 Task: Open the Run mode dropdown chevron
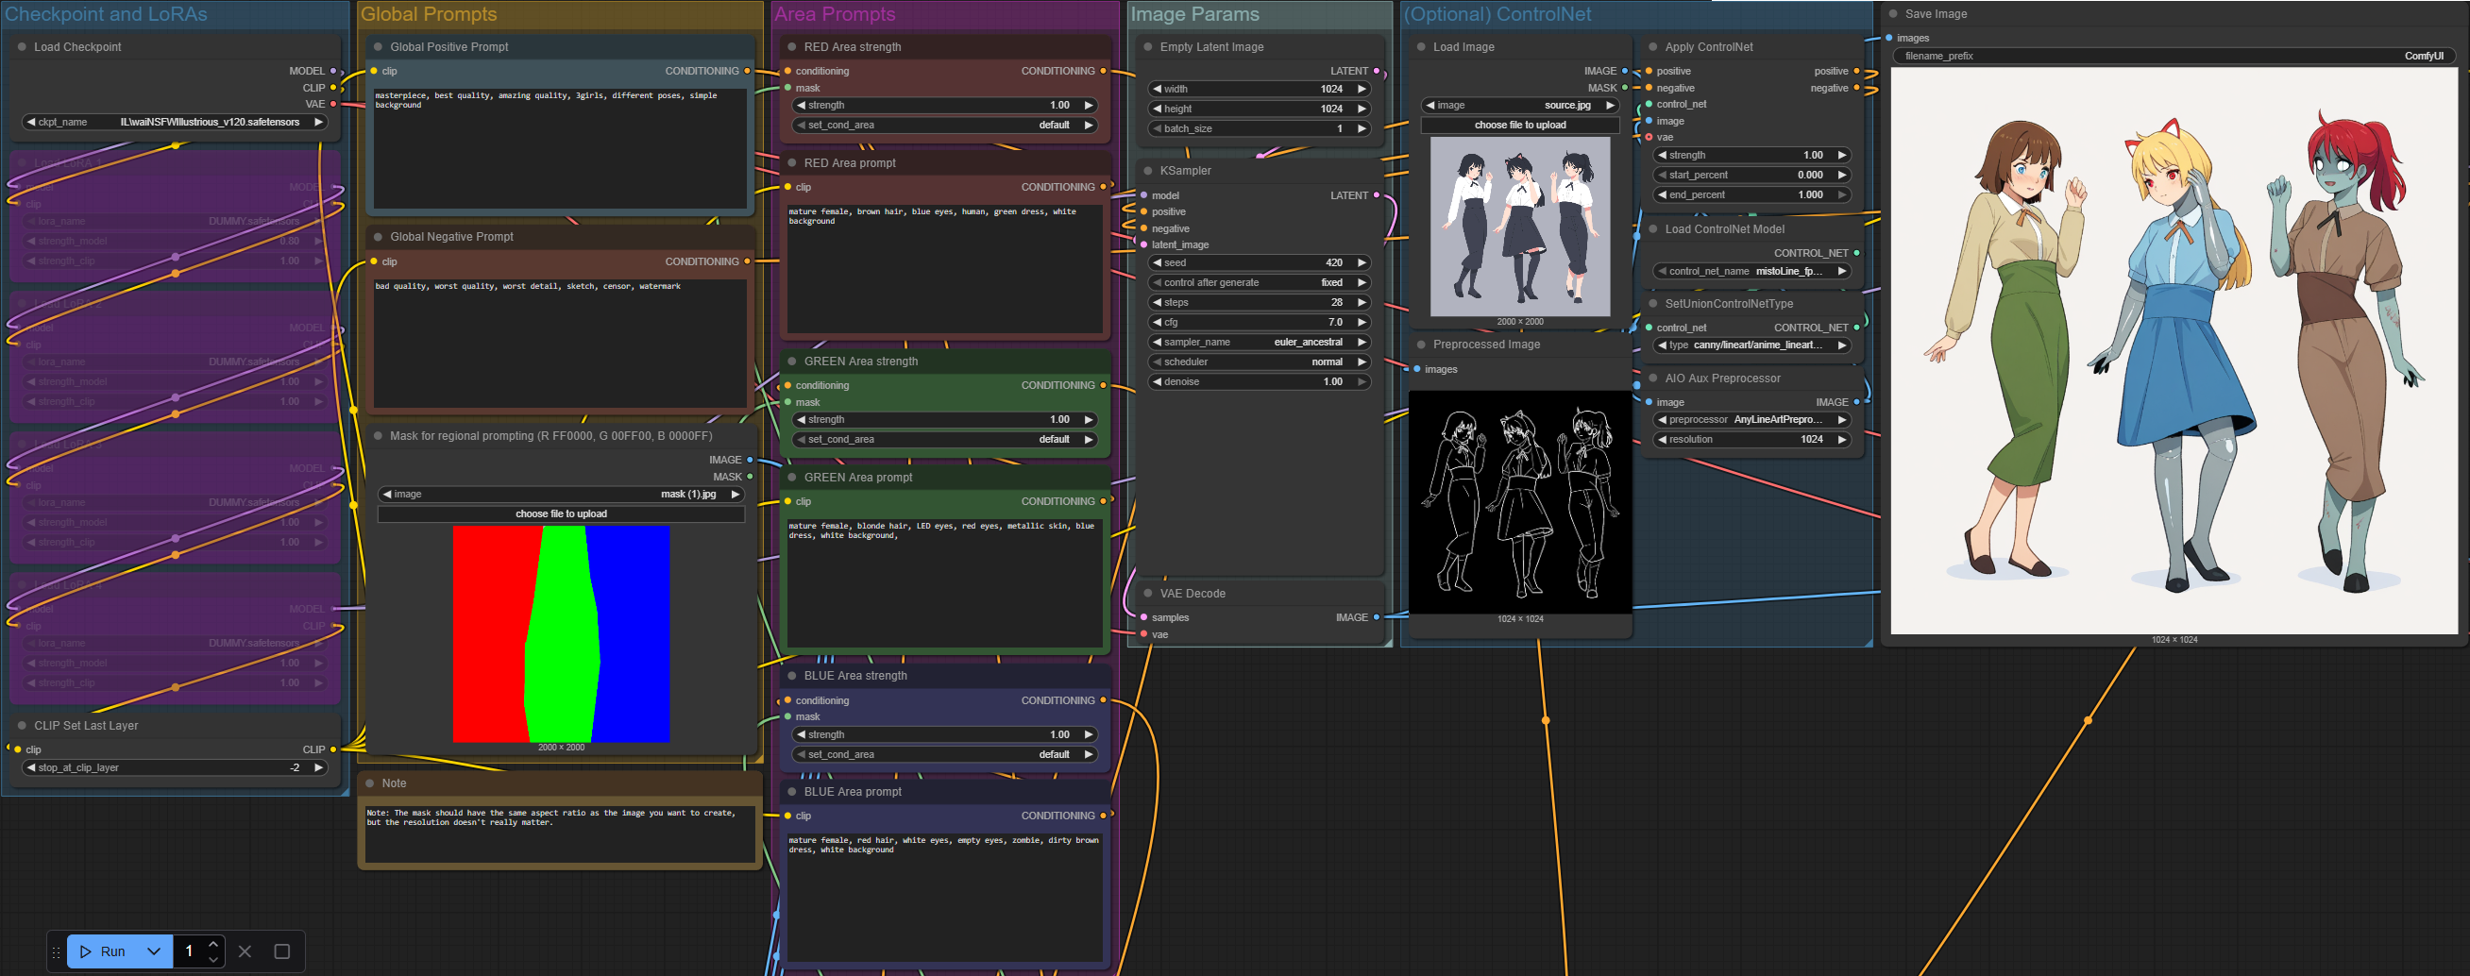click(153, 951)
